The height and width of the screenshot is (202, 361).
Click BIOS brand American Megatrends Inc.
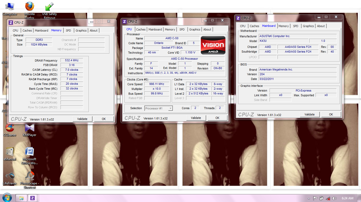[x=298, y=70]
